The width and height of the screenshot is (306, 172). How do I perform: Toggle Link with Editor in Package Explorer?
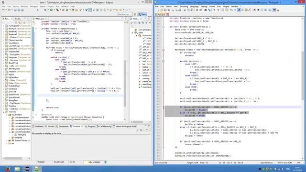tap(19, 22)
